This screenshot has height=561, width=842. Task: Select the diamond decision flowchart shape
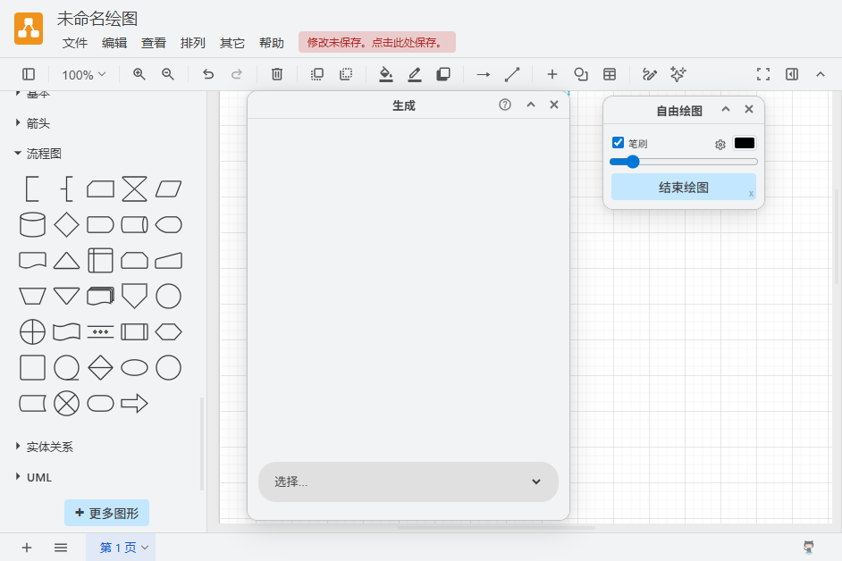coord(66,224)
